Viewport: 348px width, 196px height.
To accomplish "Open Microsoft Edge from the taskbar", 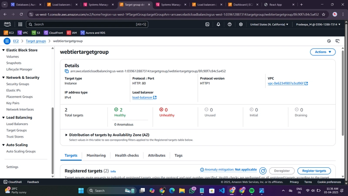I will pos(172,191).
